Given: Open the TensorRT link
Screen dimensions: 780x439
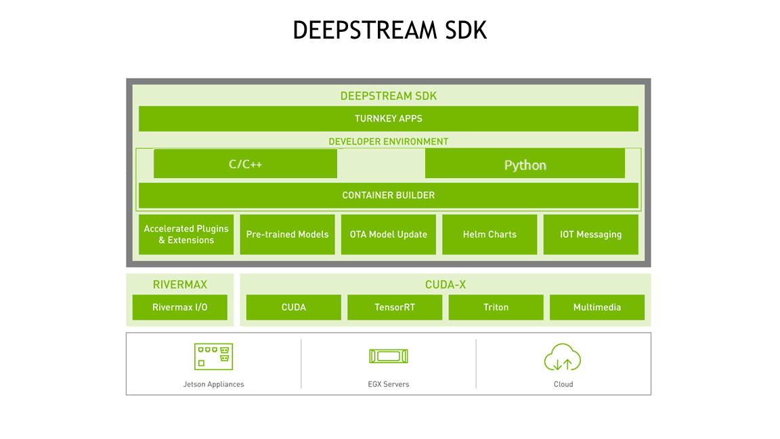Looking at the screenshot, I should pos(394,307).
